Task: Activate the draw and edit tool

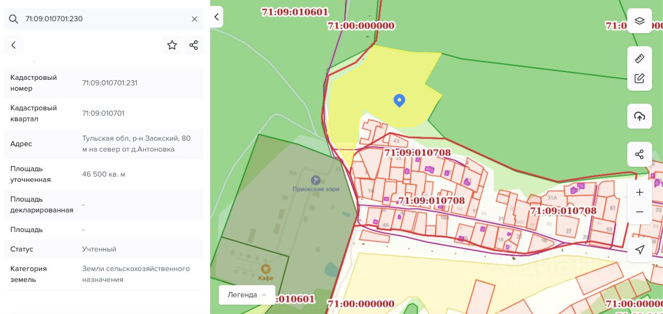Action: click(639, 79)
